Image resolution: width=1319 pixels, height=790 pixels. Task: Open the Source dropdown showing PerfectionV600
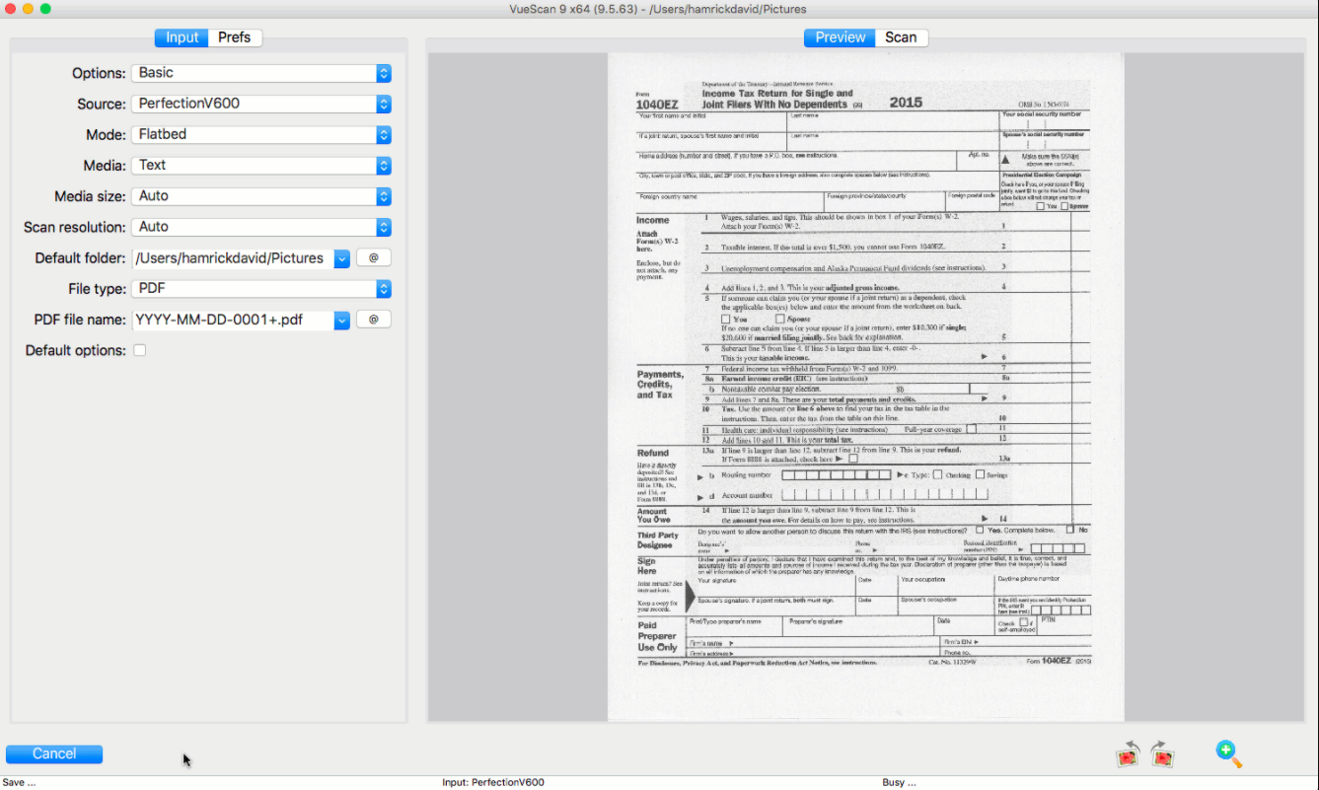click(x=261, y=104)
